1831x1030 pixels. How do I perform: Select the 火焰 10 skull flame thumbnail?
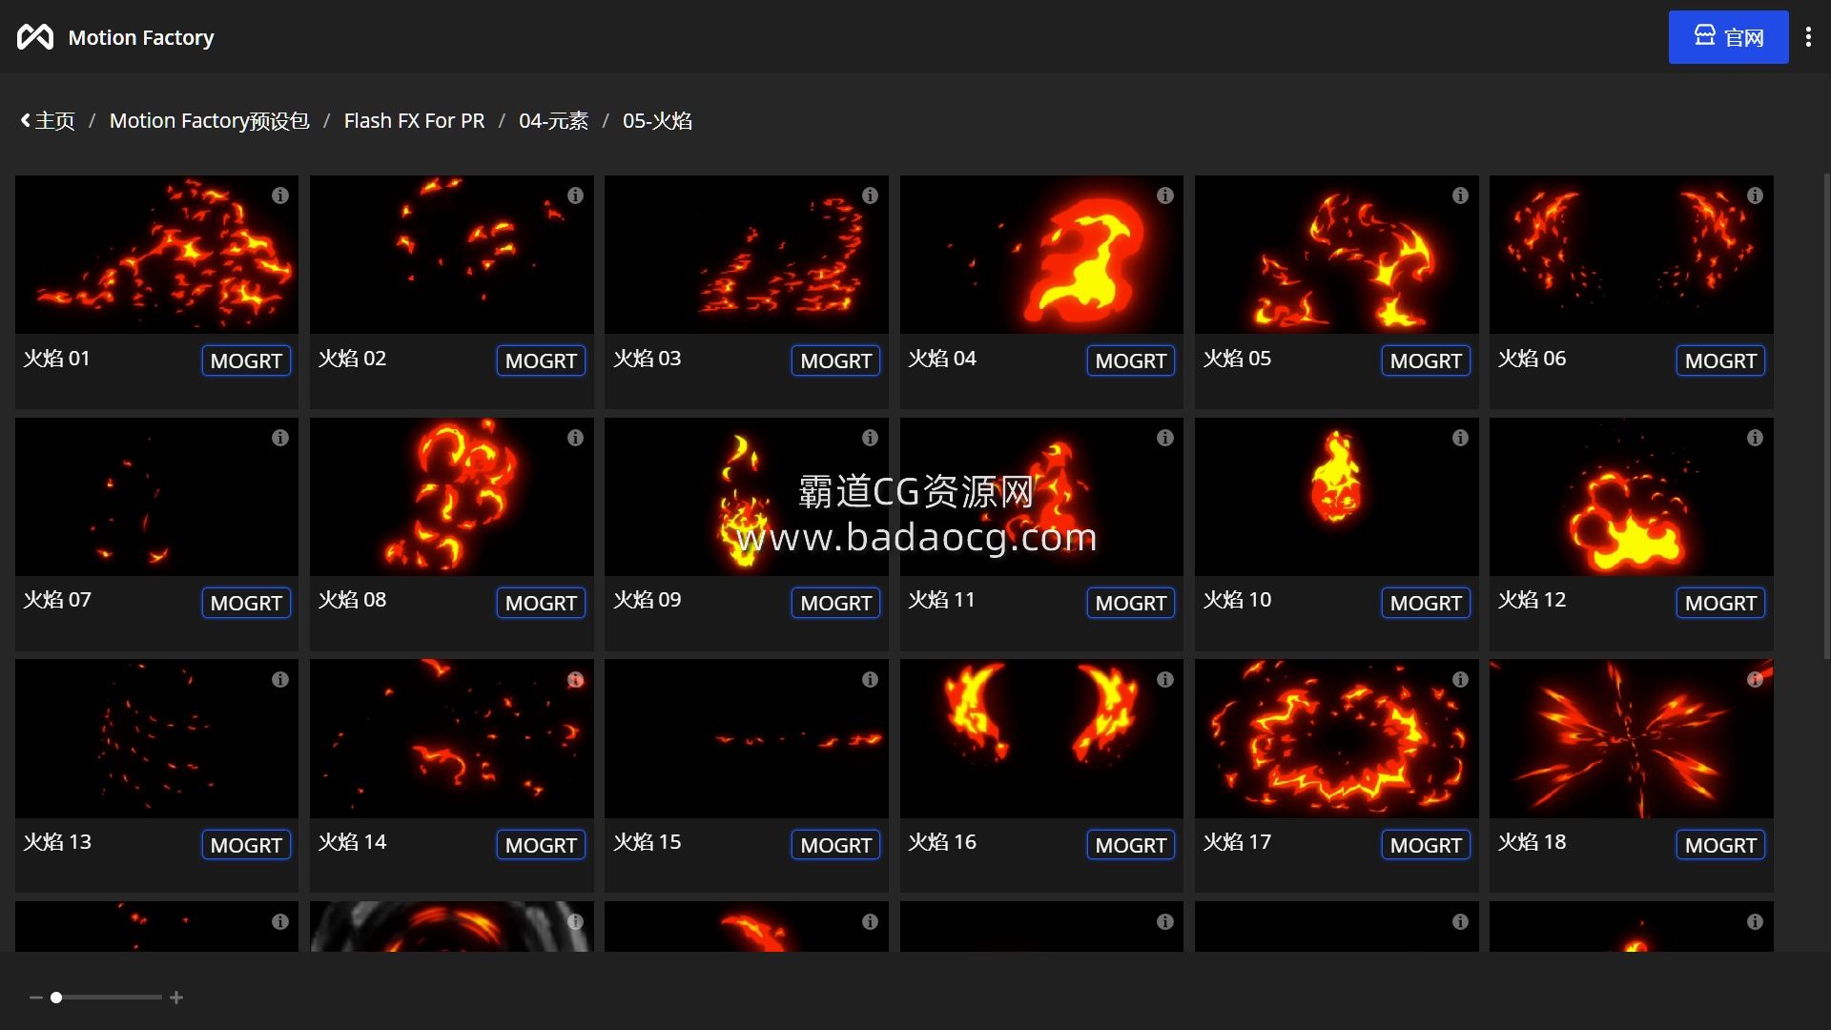tap(1336, 497)
